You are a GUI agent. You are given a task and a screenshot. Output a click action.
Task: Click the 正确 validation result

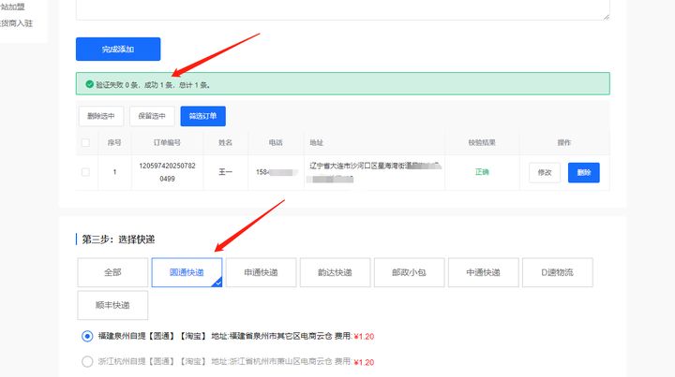[x=482, y=172]
